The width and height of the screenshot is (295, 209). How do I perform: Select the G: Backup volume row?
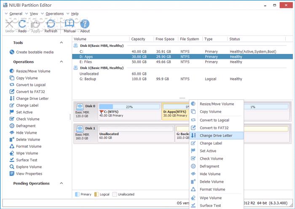[182, 79]
